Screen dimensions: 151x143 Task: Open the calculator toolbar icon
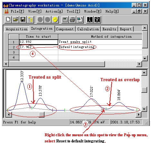click(x=65, y=20)
